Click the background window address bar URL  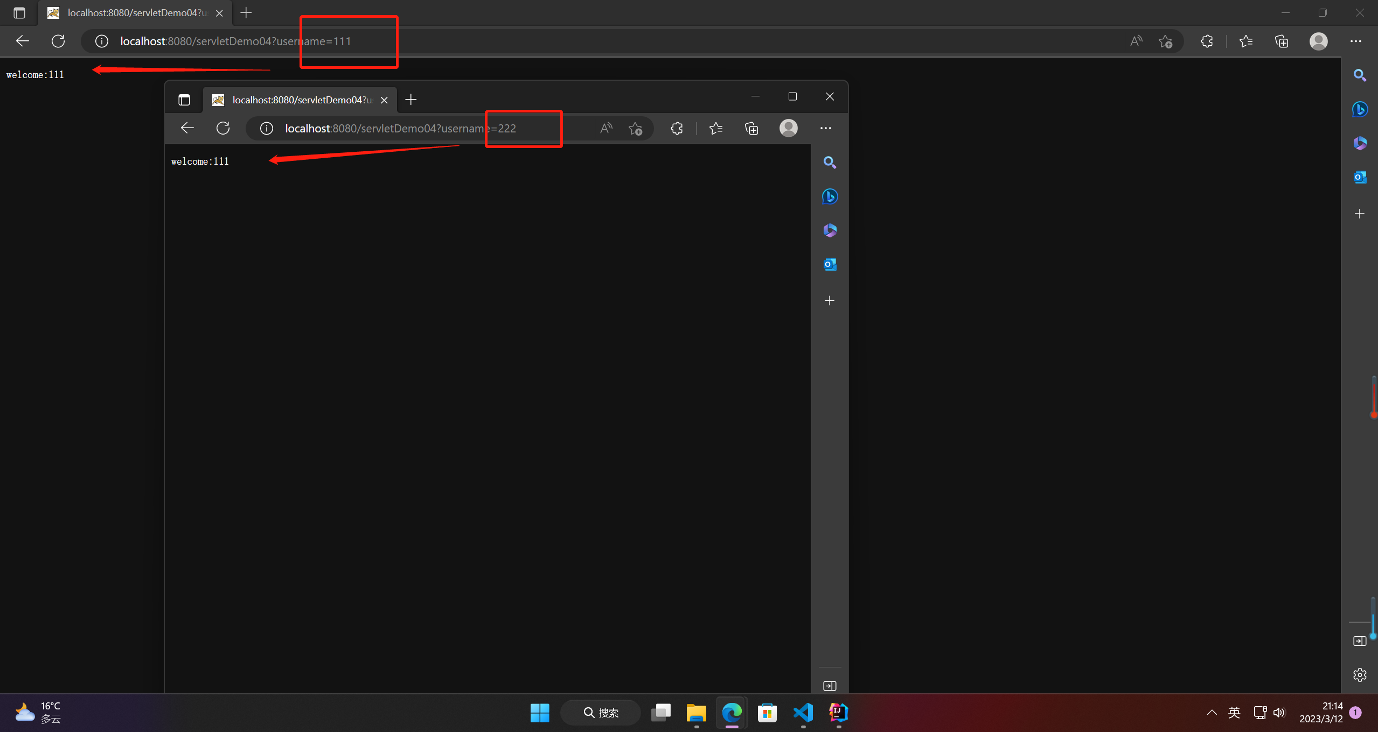pos(235,41)
